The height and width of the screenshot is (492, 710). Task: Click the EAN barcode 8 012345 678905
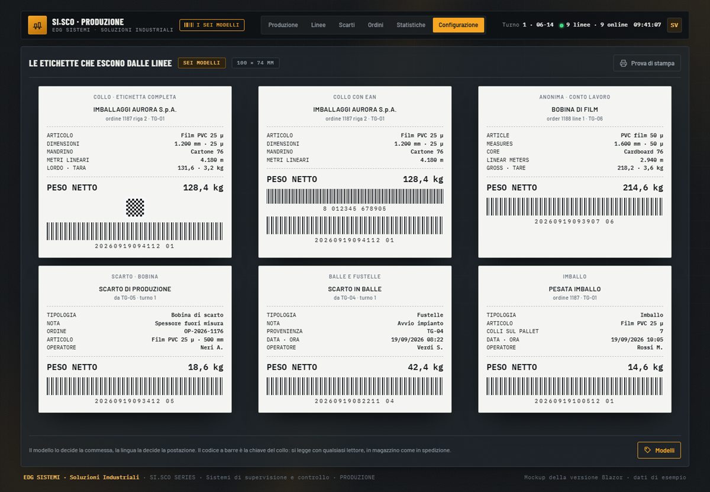pos(355,200)
